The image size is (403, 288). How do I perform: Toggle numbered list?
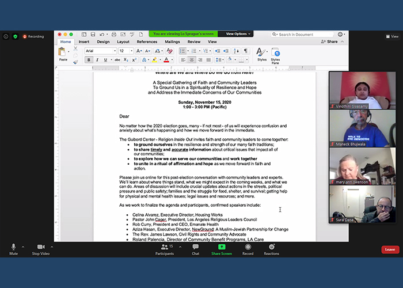coord(194,51)
